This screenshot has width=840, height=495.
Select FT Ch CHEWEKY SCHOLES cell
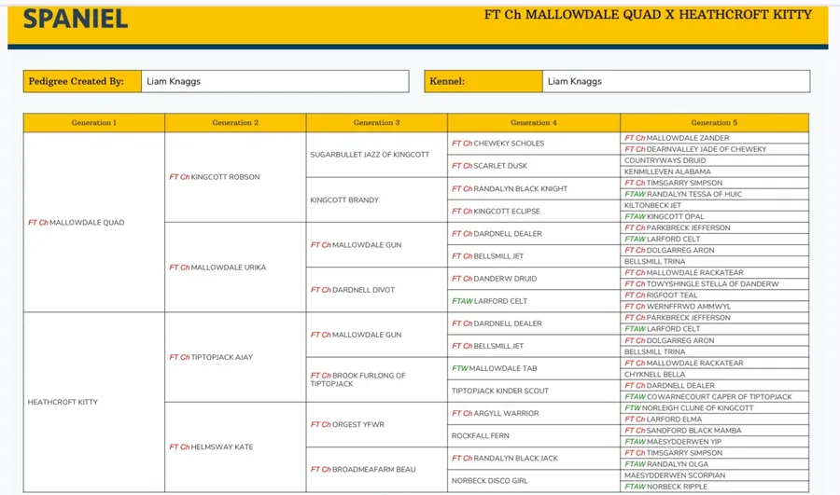(497, 144)
